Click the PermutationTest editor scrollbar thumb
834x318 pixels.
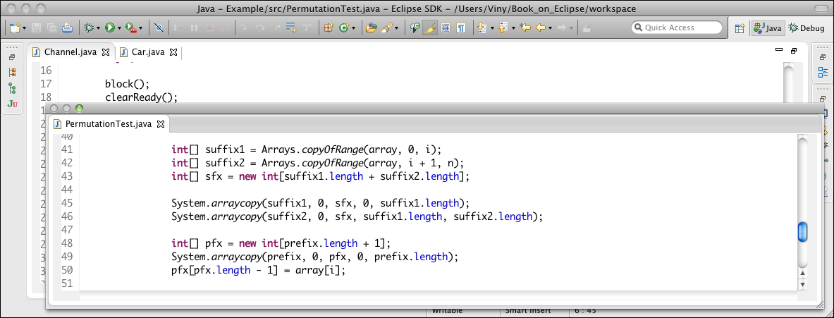pos(802,232)
